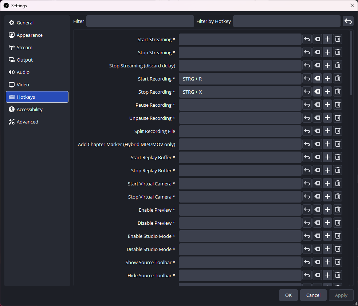Apply the hotkey changes
Screen dimensions: 358x306
click(x=341, y=295)
